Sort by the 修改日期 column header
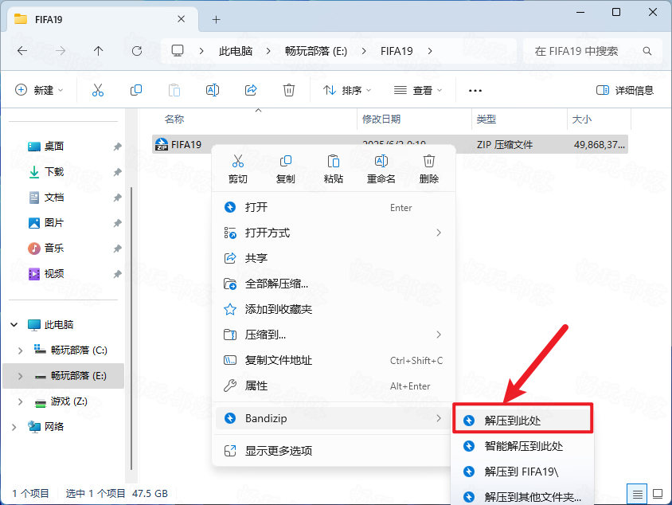The width and height of the screenshot is (672, 505). point(381,119)
